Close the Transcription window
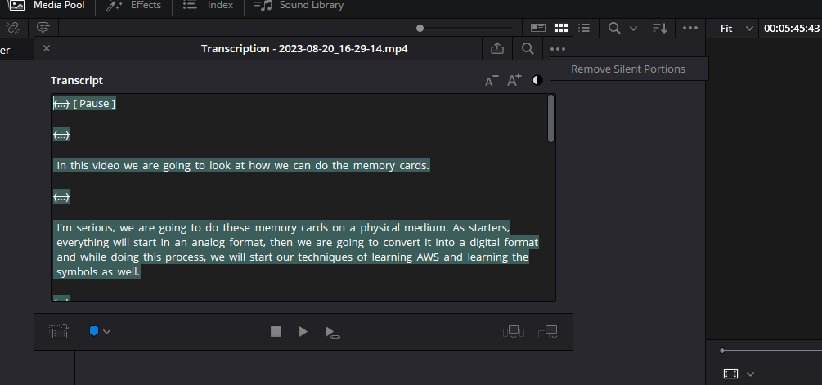The image size is (822, 385). click(x=47, y=48)
